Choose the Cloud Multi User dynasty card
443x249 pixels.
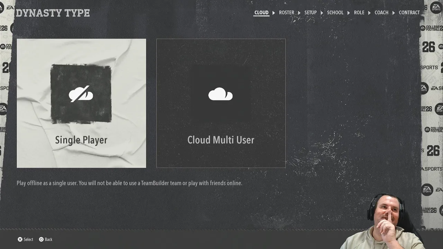pyautogui.click(x=221, y=103)
